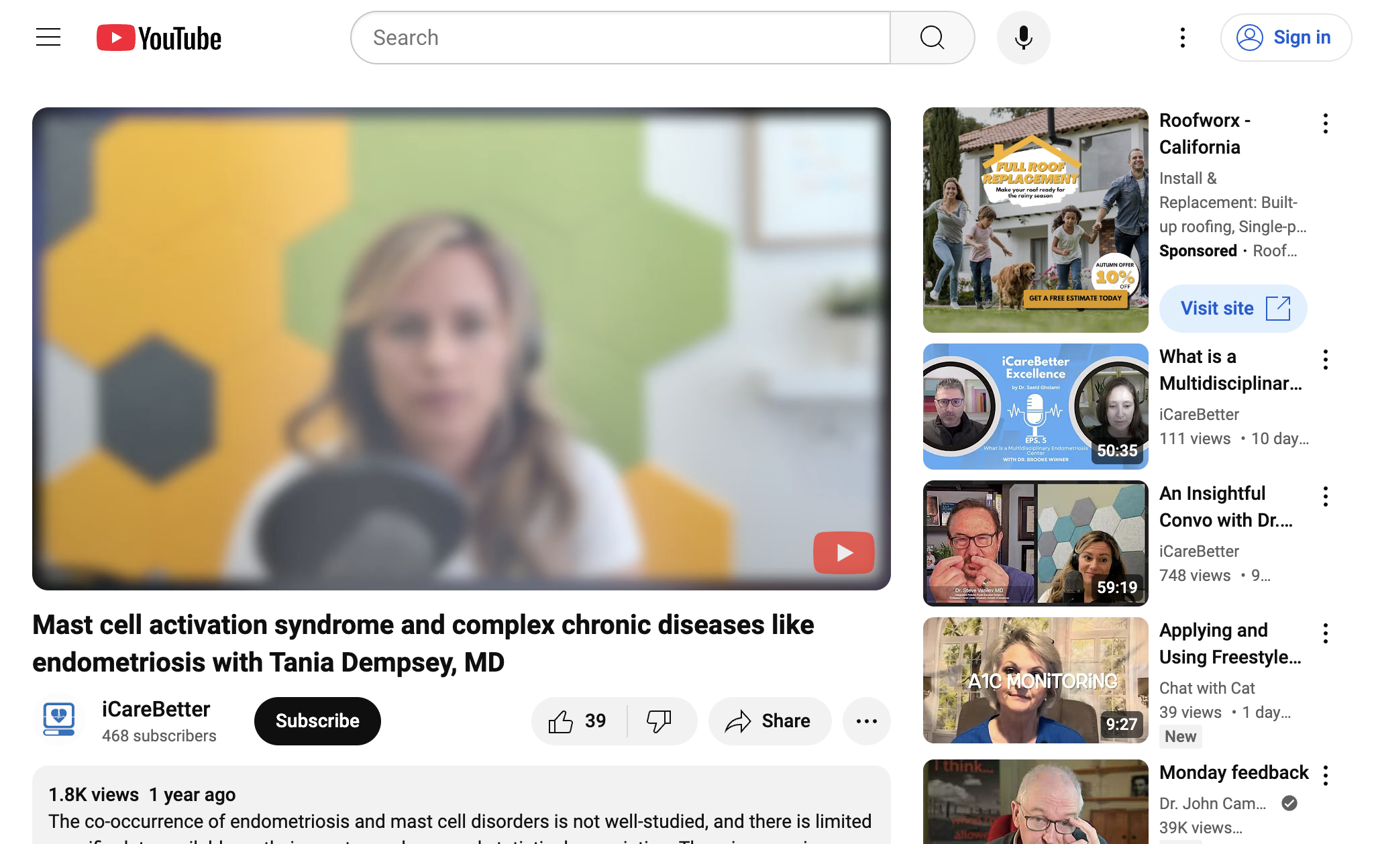This screenshot has width=1374, height=844.
Task: Open Multidisciplinary video 50:35 thumbnail
Action: 1036,407
